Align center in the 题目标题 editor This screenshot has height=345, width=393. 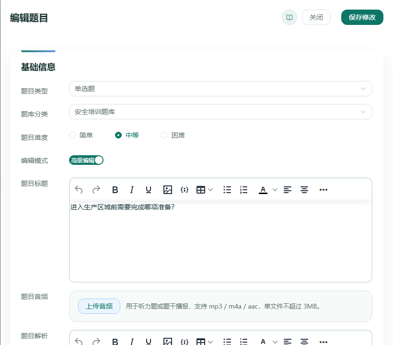tap(304, 190)
